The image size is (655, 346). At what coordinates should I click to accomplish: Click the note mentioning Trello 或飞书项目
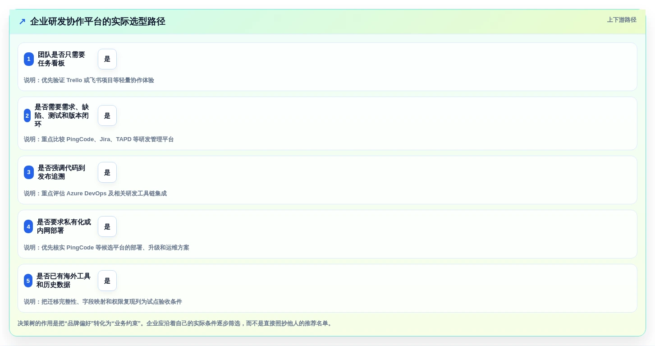(89, 80)
